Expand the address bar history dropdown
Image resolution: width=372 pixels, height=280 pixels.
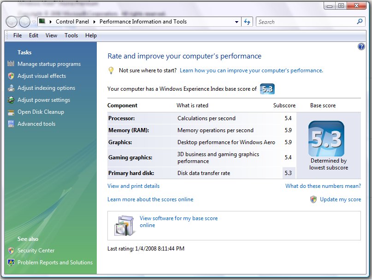(x=236, y=22)
